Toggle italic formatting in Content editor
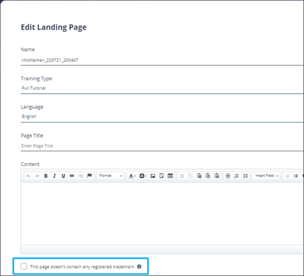The height and width of the screenshot is (276, 304). [54, 176]
